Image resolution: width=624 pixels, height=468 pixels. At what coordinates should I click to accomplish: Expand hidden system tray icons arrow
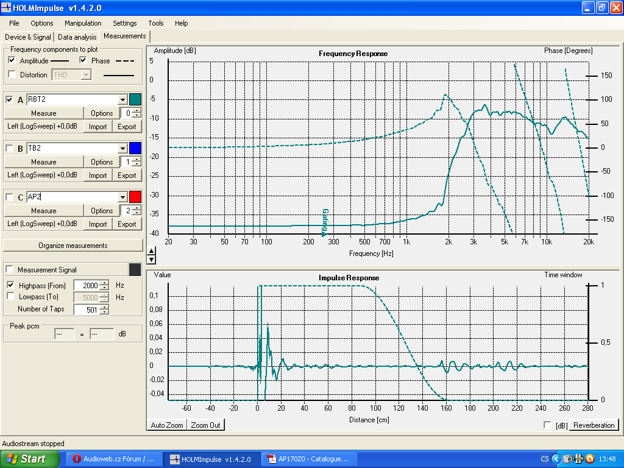pos(556,459)
